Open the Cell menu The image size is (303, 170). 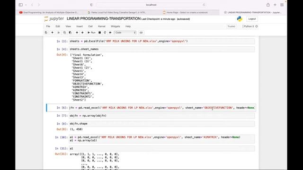tap(90, 26)
